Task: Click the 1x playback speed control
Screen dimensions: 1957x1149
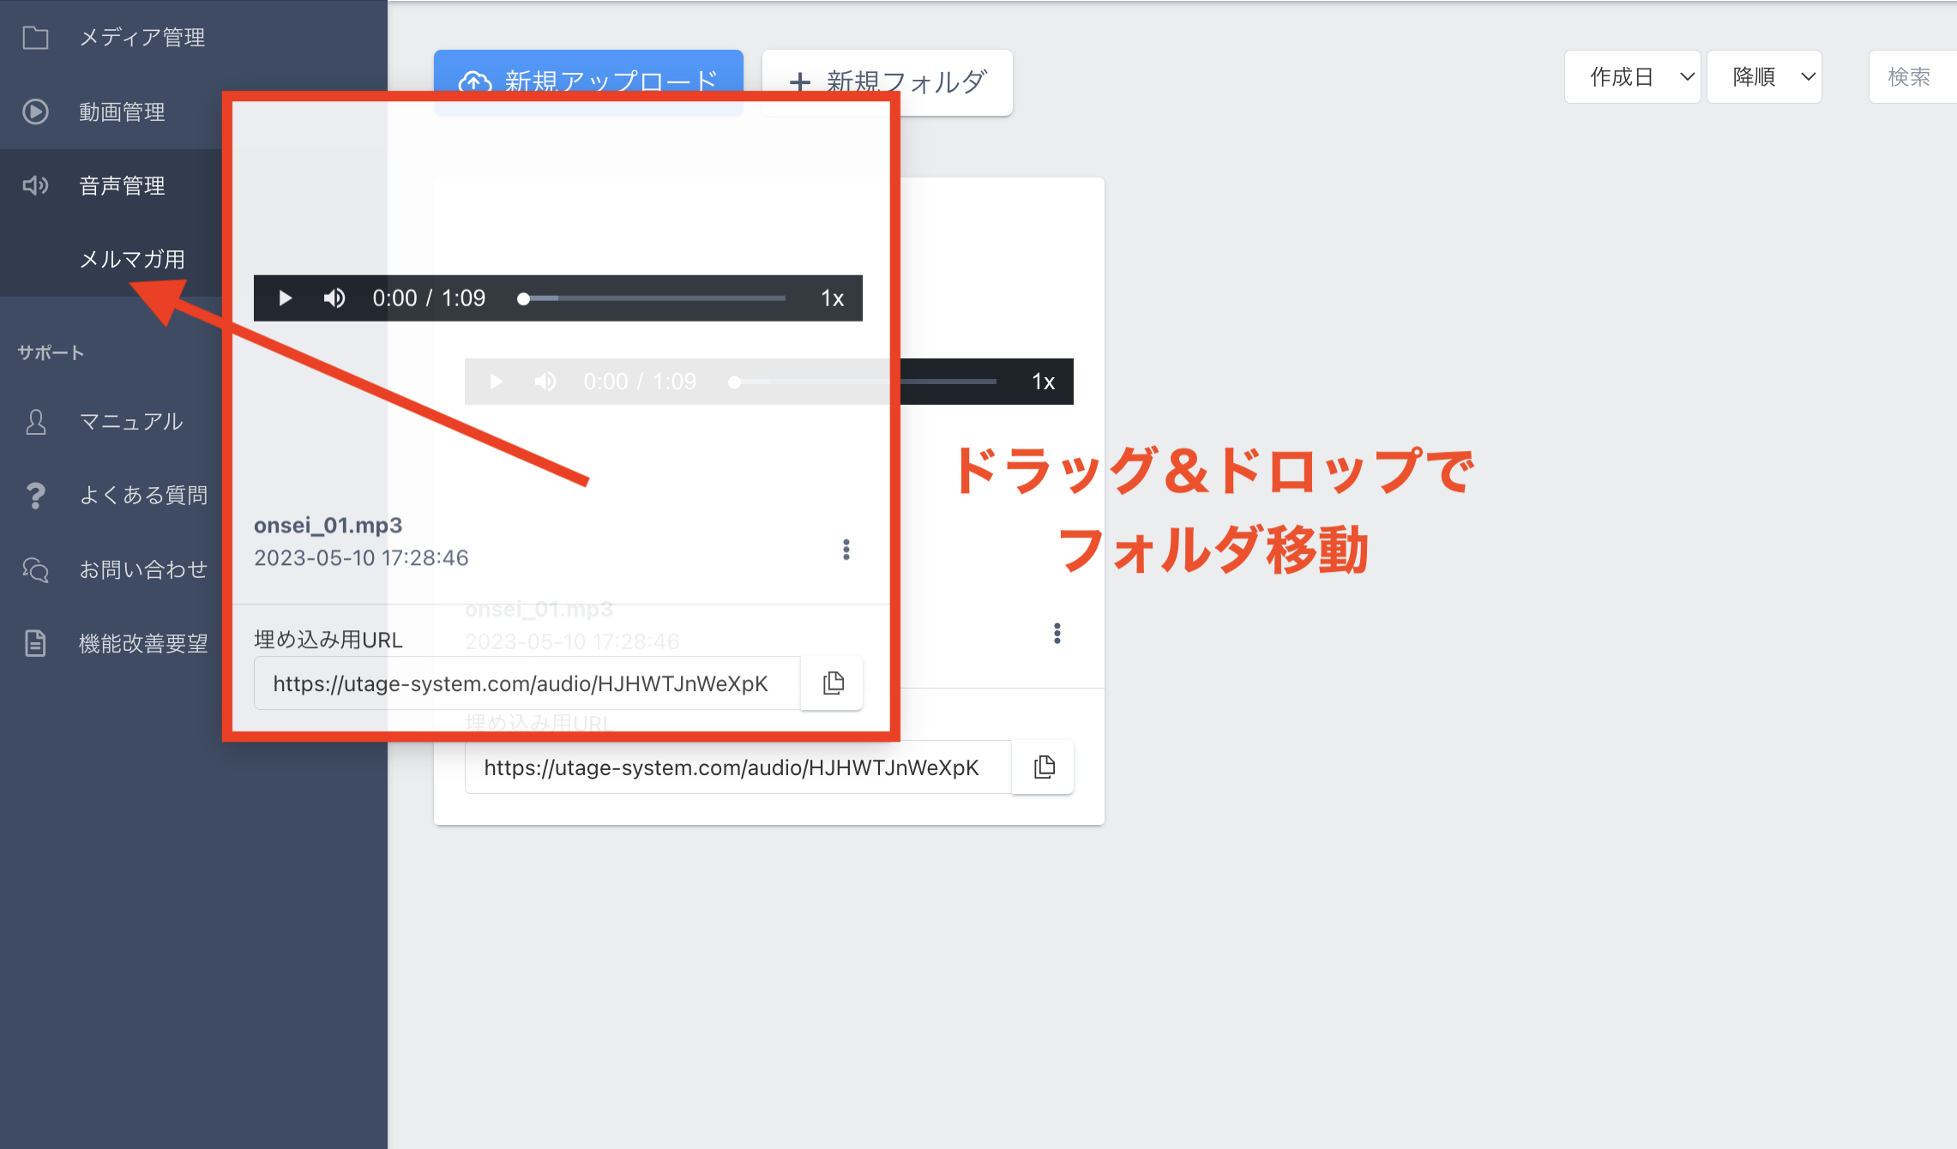Action: point(832,298)
